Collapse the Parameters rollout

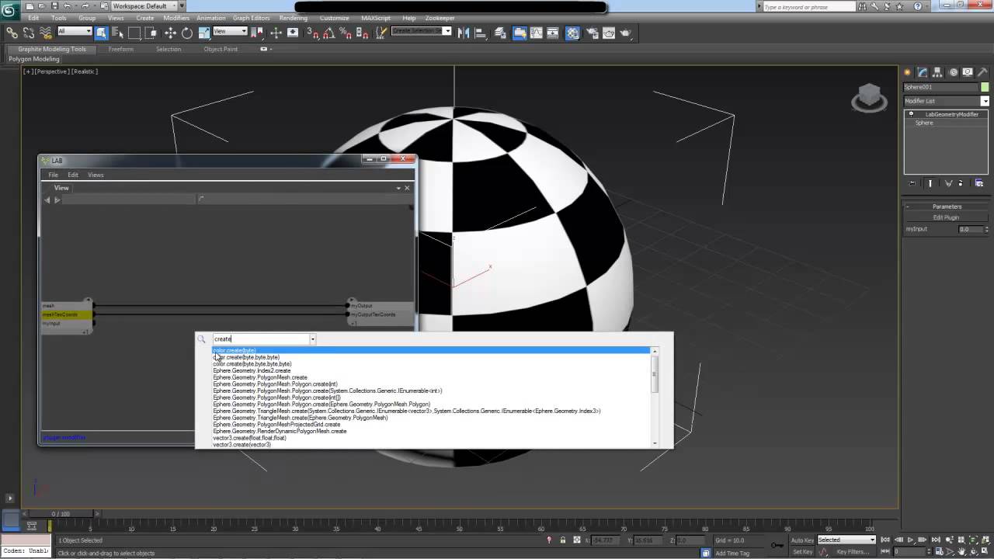tap(947, 207)
